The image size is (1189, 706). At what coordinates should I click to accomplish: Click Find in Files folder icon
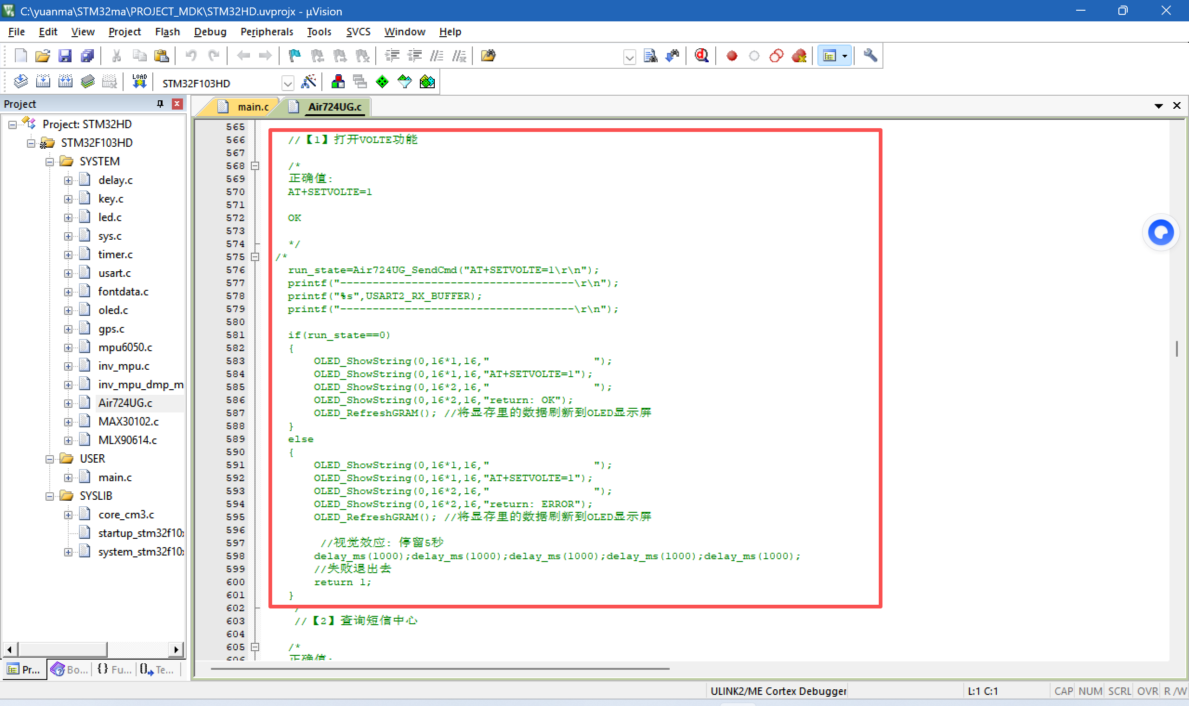[x=488, y=56]
